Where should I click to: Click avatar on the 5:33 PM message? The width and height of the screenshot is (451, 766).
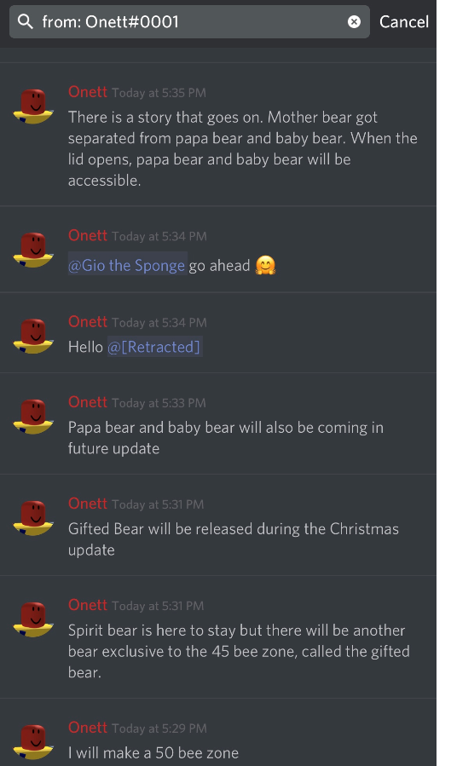click(x=33, y=417)
